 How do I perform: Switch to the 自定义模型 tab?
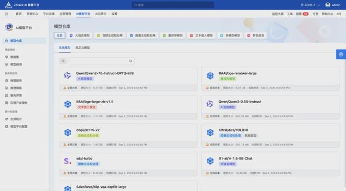(x=82, y=48)
